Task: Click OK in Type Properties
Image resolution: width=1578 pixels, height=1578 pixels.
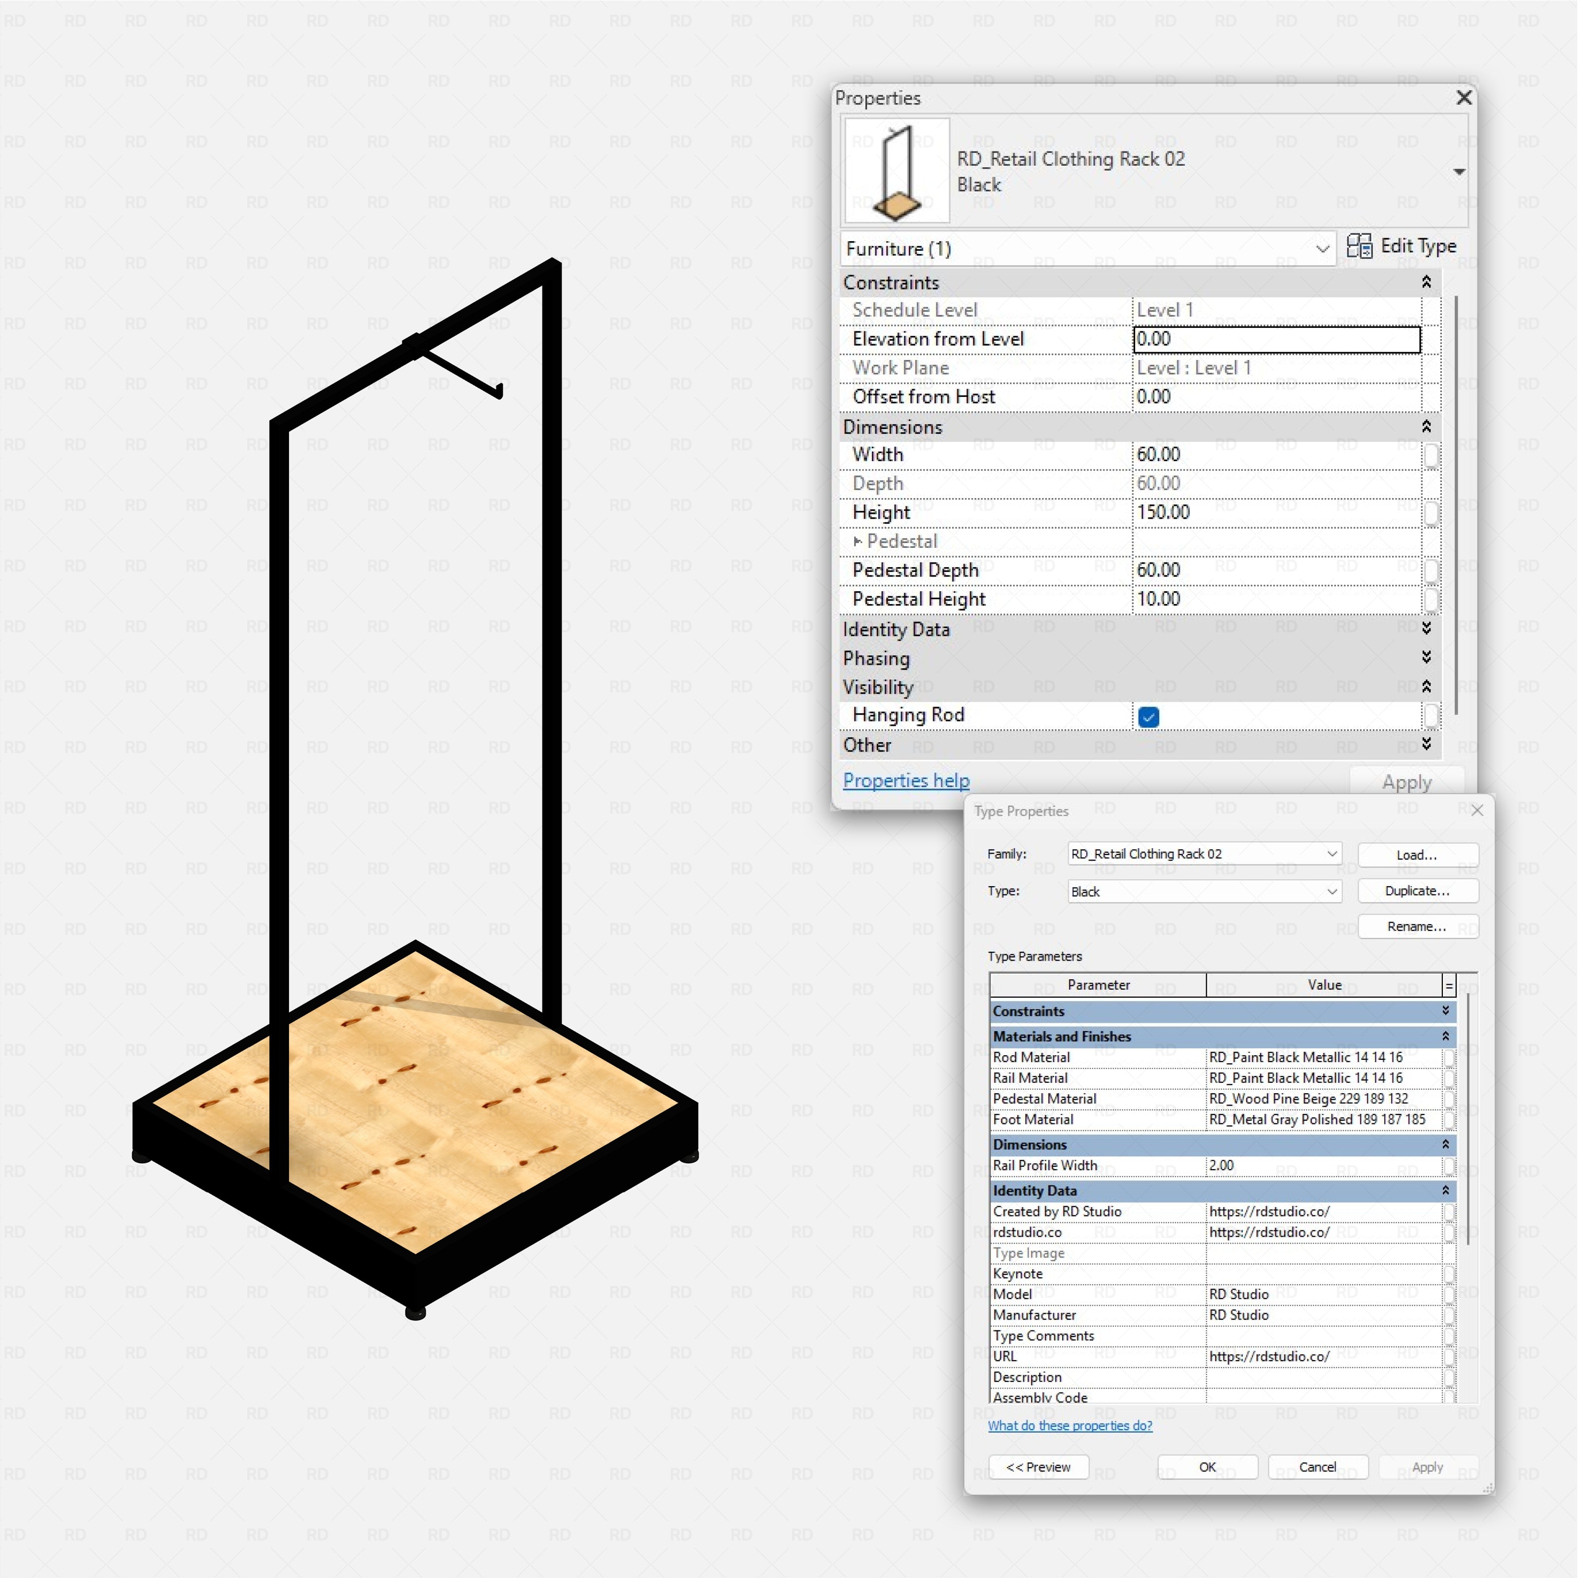Action: pyautogui.click(x=1207, y=1467)
